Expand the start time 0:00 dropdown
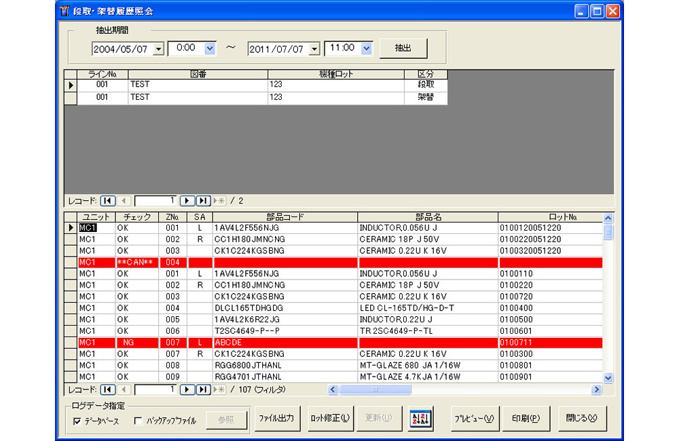Viewport: 679px width, 441px height. coord(210,48)
